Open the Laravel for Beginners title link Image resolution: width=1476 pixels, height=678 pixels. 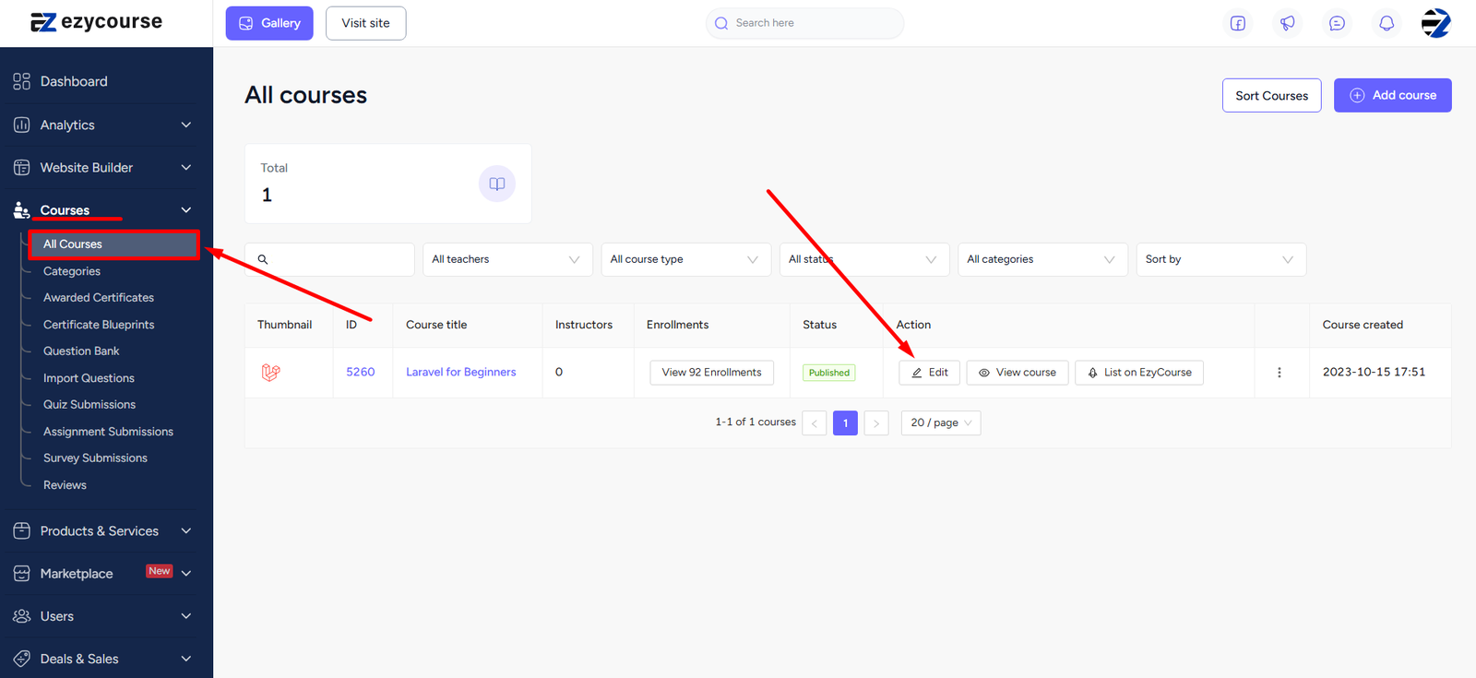460,372
